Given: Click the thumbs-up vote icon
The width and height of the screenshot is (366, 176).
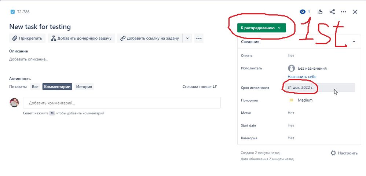Looking at the screenshot, I should pos(320,12).
